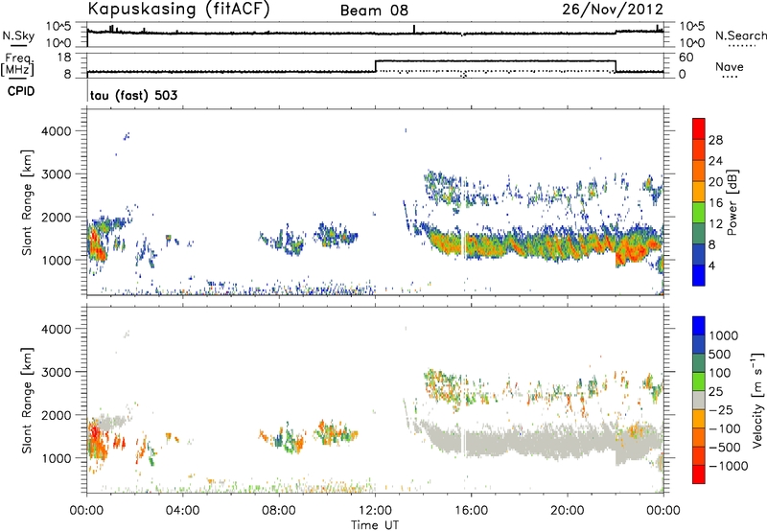Click the 'CPID' row label
Image resolution: width=767 pixels, height=531 pixels.
click(21, 91)
